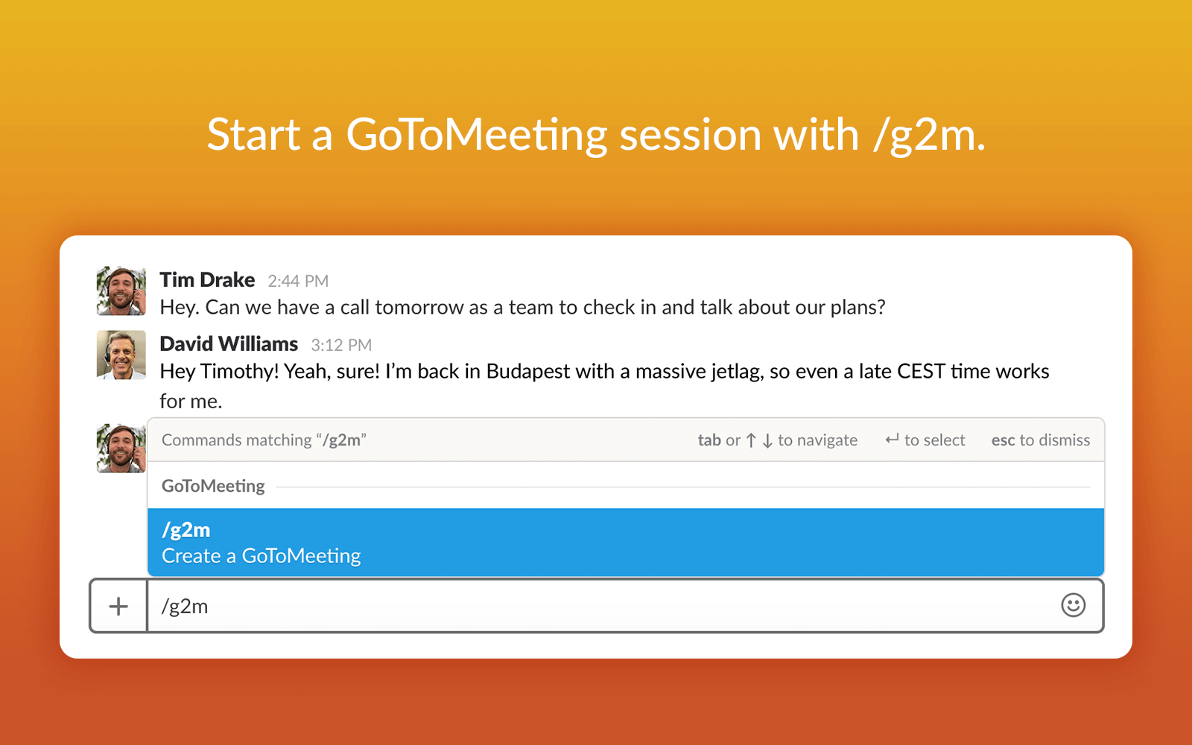Click the down arrow navigate hint icon
This screenshot has height=745, width=1192.
coord(767,440)
